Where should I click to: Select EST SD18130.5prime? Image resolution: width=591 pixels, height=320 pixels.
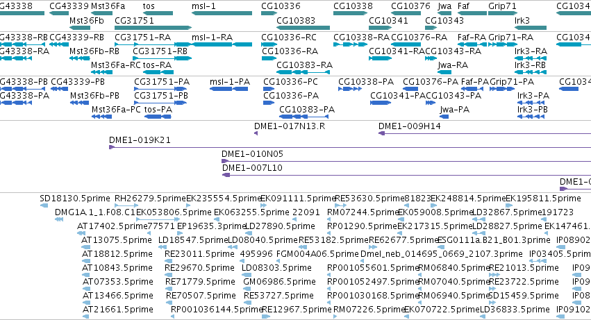[74, 199]
